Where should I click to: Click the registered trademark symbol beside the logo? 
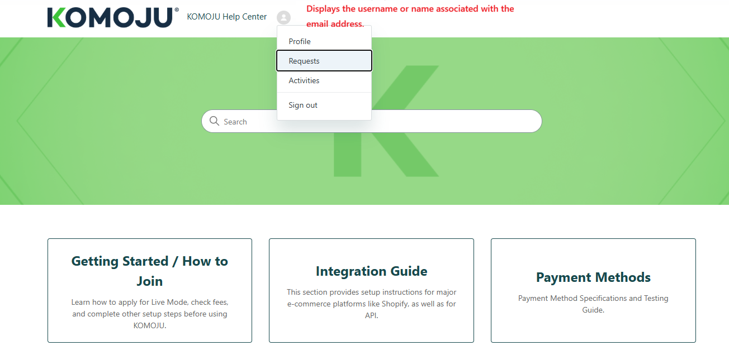click(x=177, y=10)
